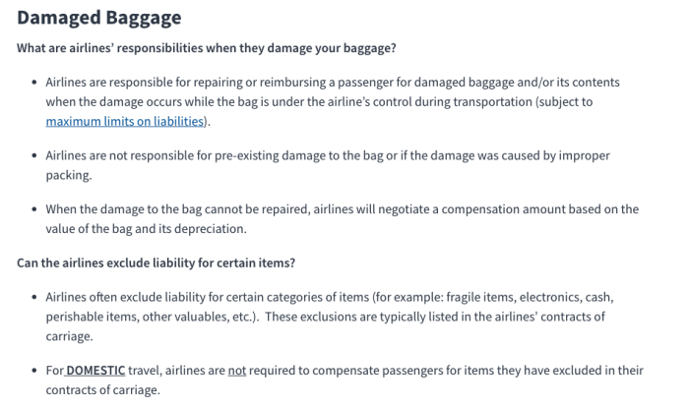Click the airlines' responsibilities question heading
This screenshot has height=408, width=689.
coord(207,49)
